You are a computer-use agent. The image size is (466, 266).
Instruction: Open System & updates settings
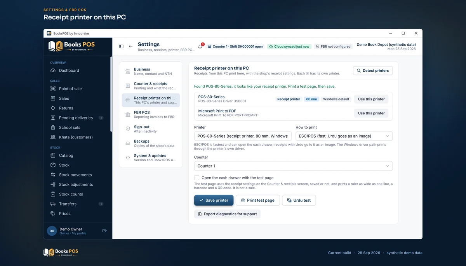click(x=151, y=157)
